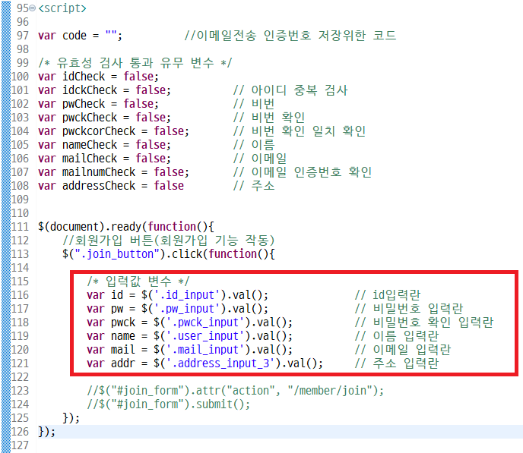Click "var name = $('.user_input').val();" code
Image resolution: width=523 pixels, height=453 pixels.
189,335
